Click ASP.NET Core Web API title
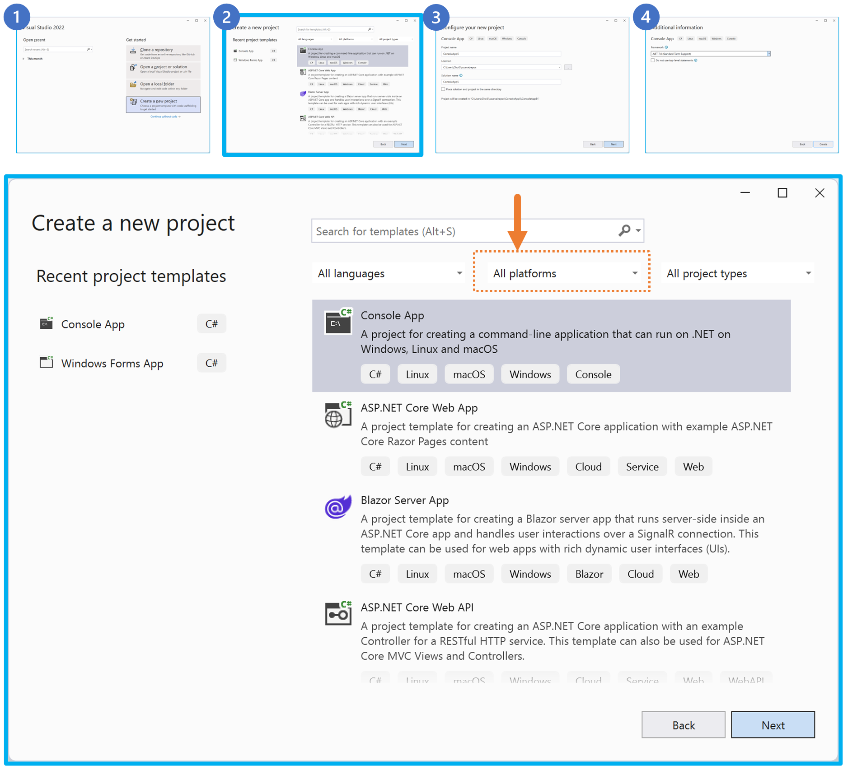Screen dimensions: 843x766 click(x=417, y=607)
